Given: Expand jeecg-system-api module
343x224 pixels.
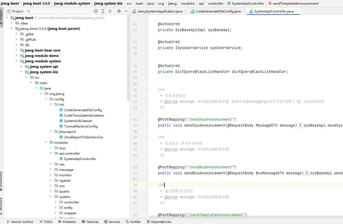Looking at the screenshot, I should click(21, 66).
